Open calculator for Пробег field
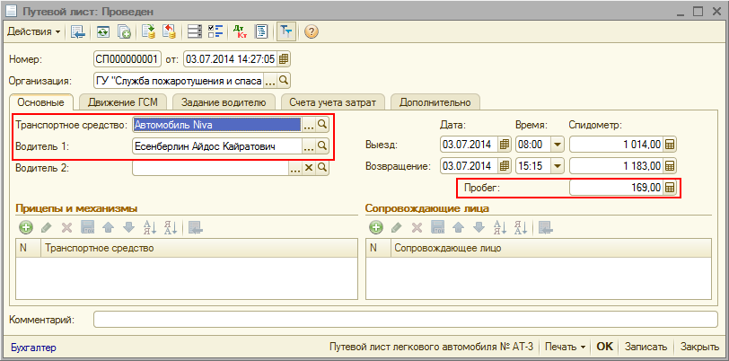729x361 pixels. tap(669, 188)
